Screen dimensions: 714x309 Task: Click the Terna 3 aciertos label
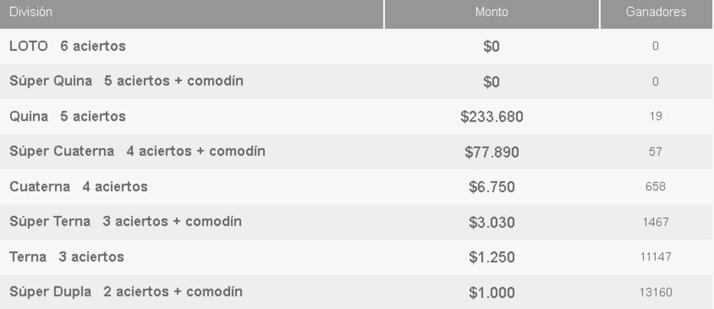tap(67, 257)
